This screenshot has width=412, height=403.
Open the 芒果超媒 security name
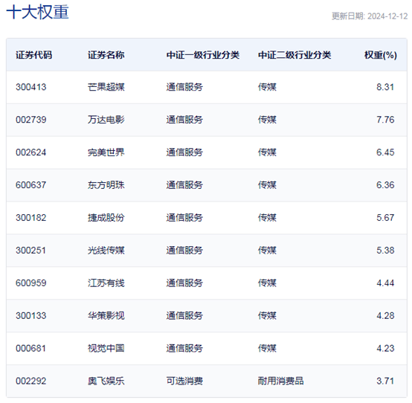(106, 87)
